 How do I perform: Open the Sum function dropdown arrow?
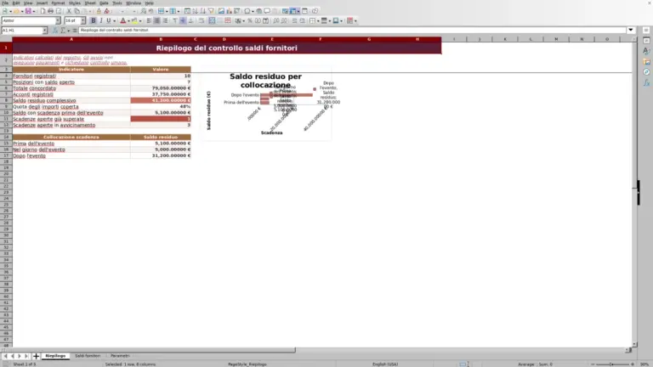[x=68, y=31]
